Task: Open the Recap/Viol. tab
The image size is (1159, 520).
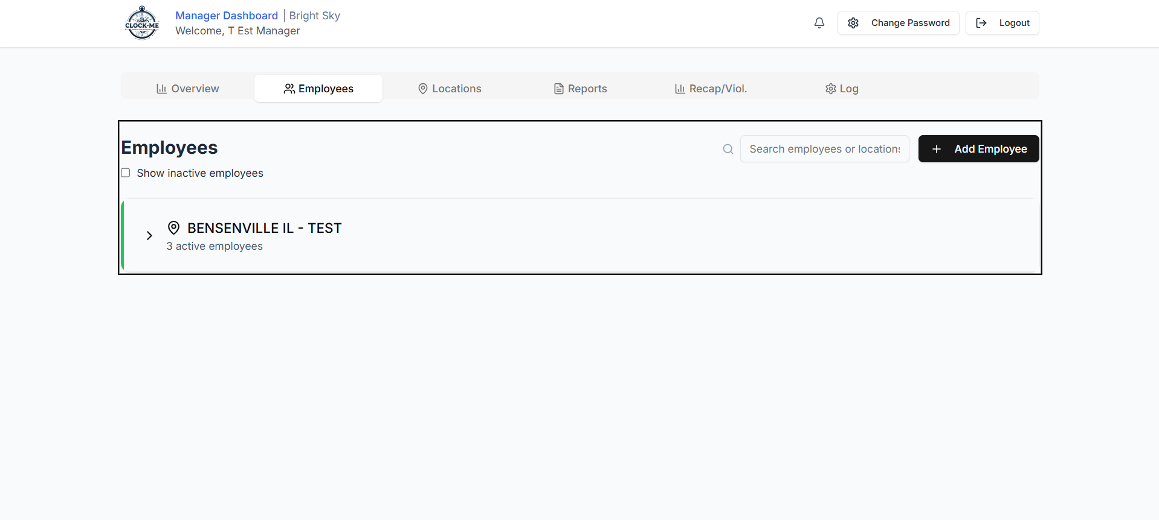Action: (x=711, y=89)
